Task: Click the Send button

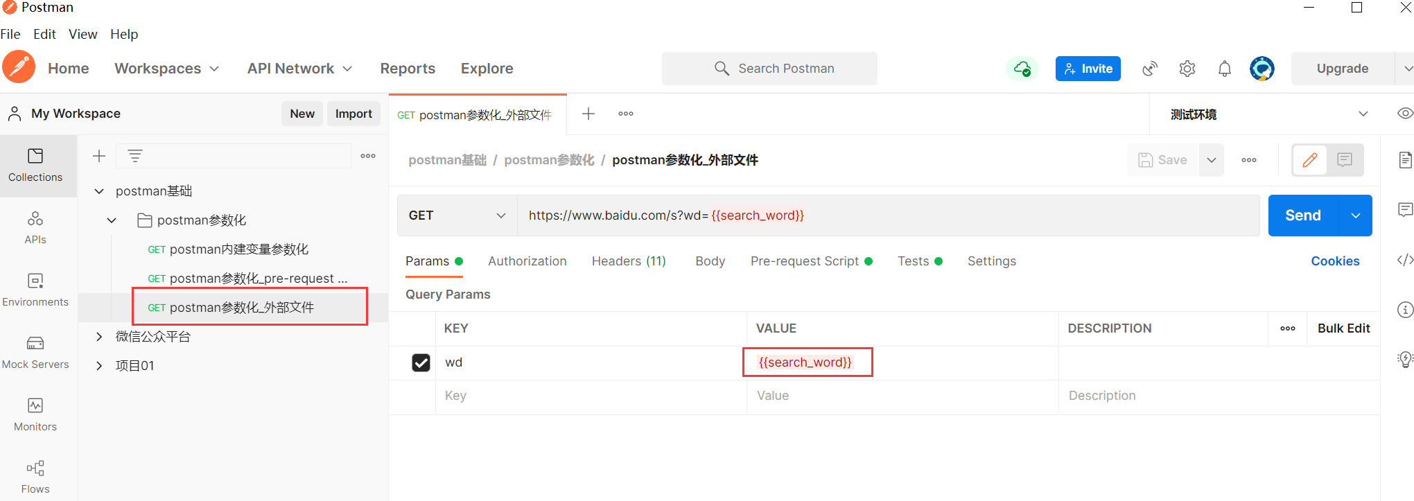Action: tap(1302, 216)
